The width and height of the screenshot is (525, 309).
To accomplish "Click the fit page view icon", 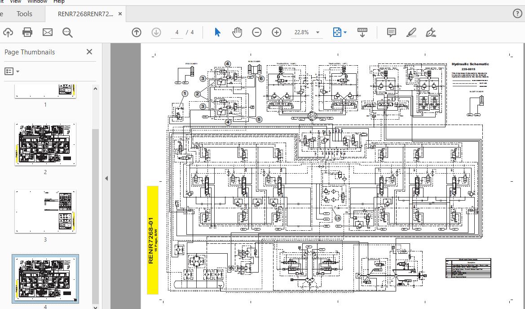I will pyautogui.click(x=337, y=32).
